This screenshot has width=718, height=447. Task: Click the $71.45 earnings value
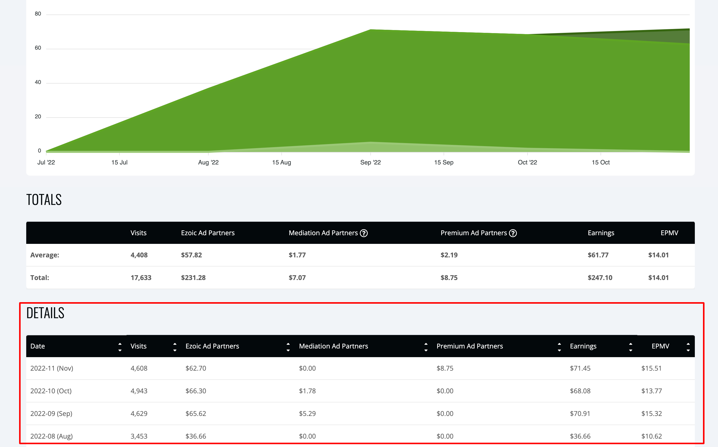[x=580, y=368]
